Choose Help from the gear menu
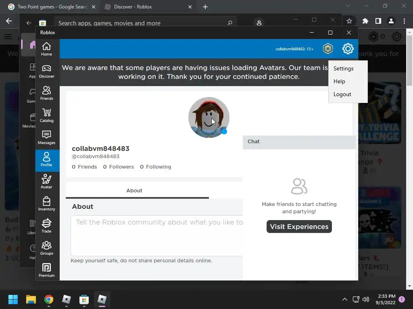 coord(339,81)
